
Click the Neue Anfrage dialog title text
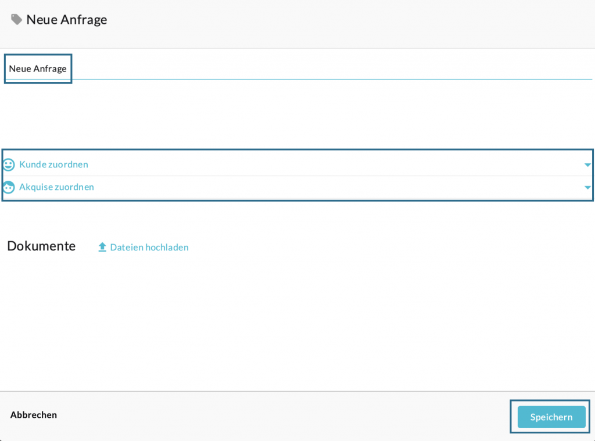[67, 20]
